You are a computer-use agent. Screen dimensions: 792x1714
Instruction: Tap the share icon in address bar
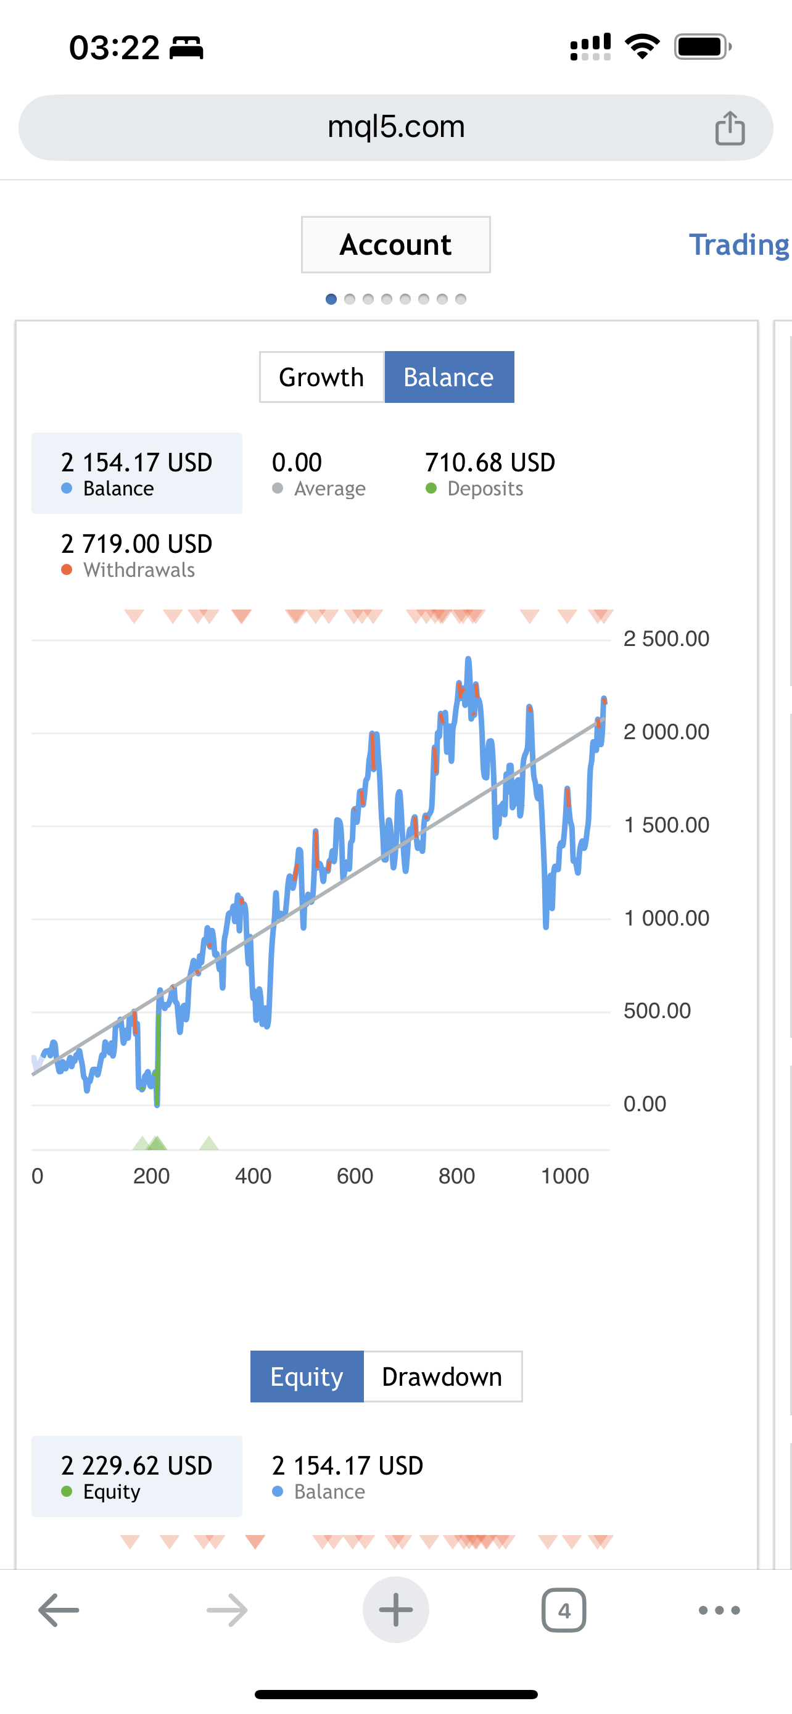tap(730, 128)
